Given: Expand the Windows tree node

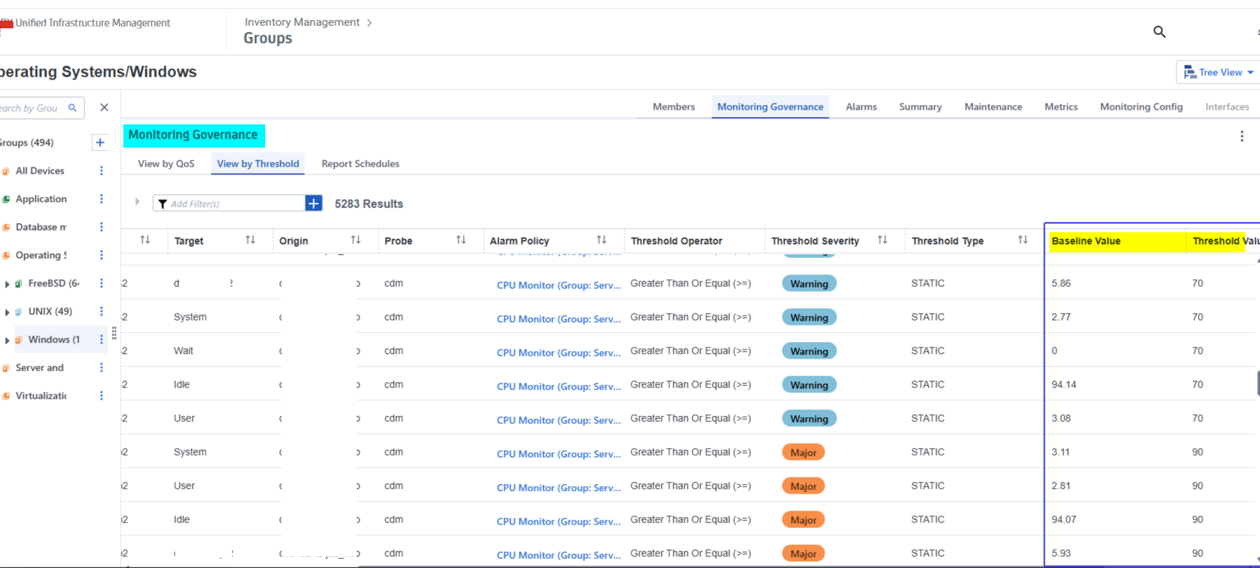Looking at the screenshot, I should 7,339.
